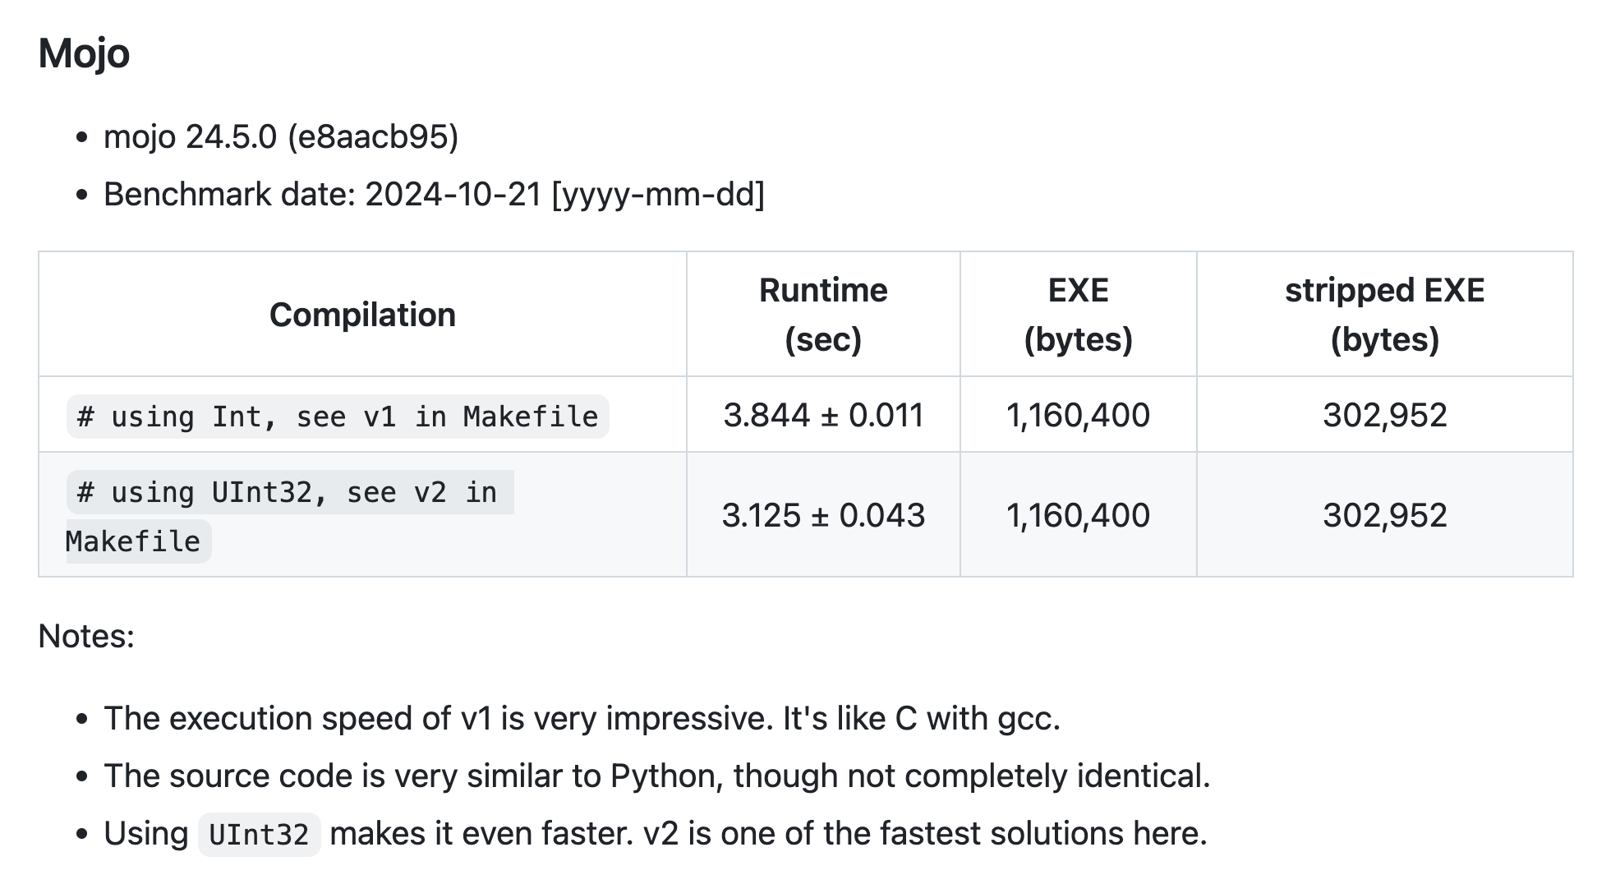Screen dimensions: 1597x884
Task: Click the Compilation column header
Action: tap(362, 315)
